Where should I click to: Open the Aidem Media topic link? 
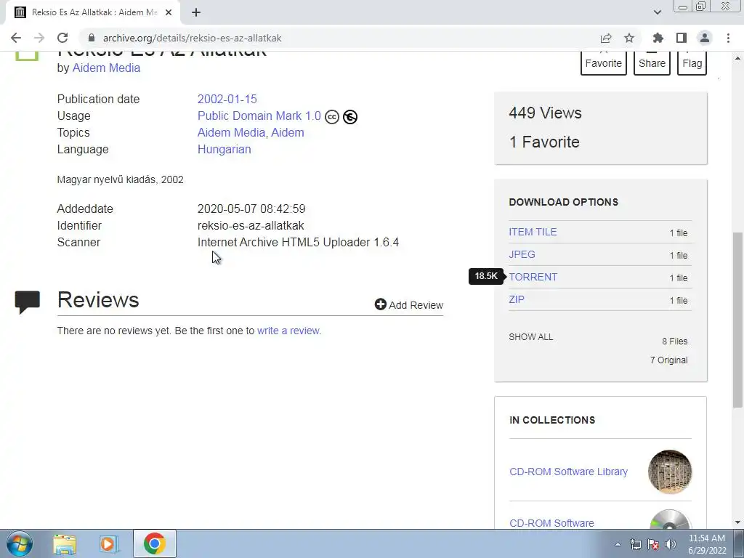(x=232, y=132)
